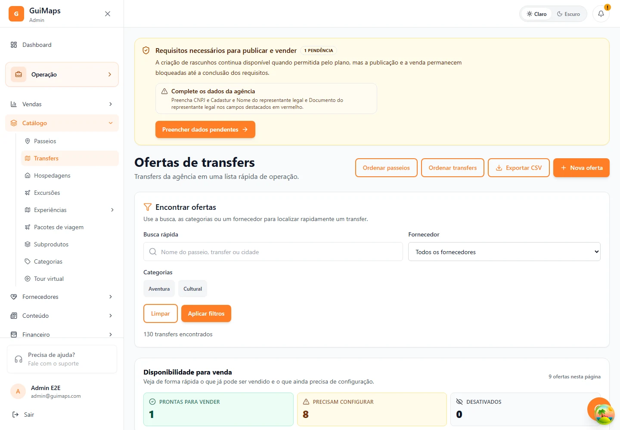The image size is (620, 430).
Task: Click the Dashboard grid icon
Action: click(x=14, y=45)
